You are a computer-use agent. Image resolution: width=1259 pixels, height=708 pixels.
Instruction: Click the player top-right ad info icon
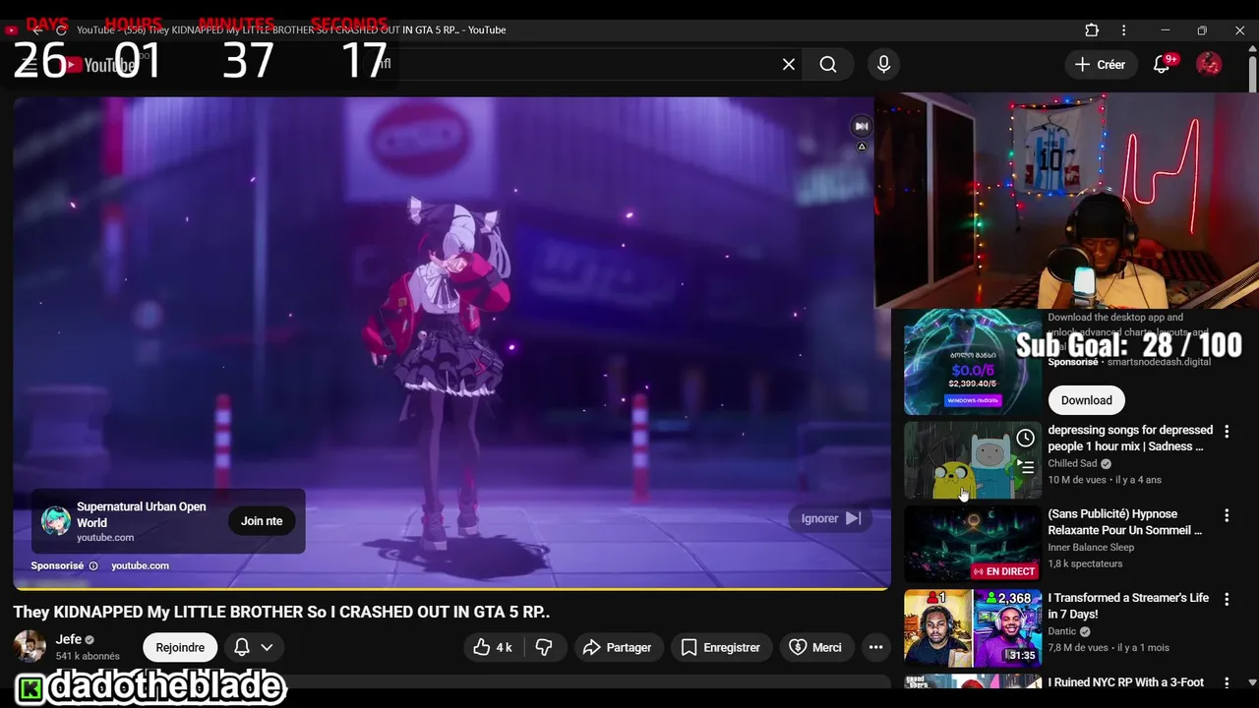point(862,147)
